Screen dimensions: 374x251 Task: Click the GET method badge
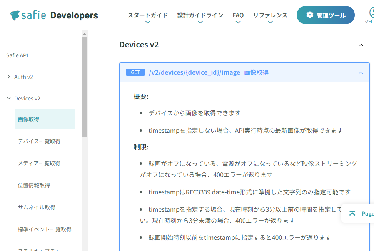tap(135, 72)
